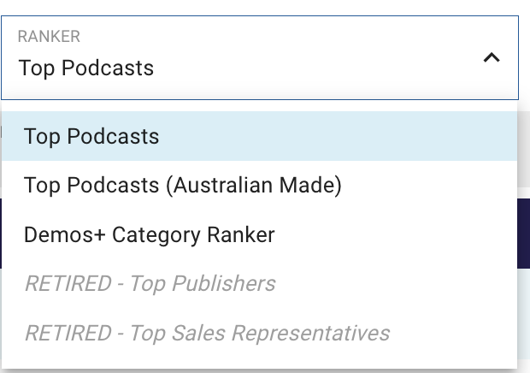Collapse the Ranker dropdown list
Screen dimensions: 530x373
tap(491, 58)
